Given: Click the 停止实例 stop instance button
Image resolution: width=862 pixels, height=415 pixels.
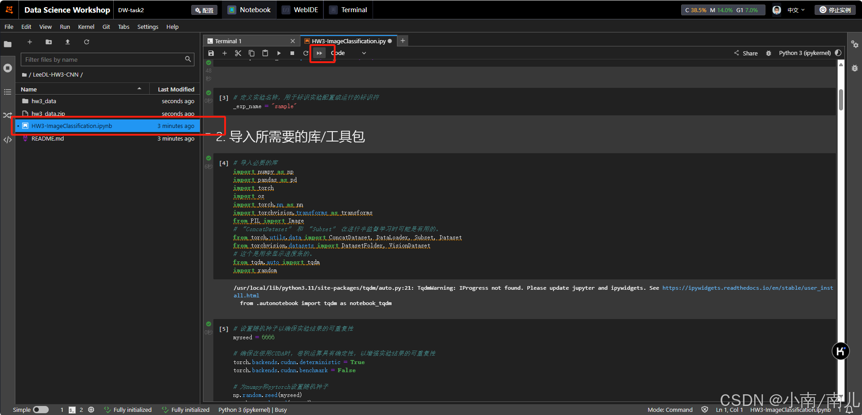Looking at the screenshot, I should click(835, 10).
